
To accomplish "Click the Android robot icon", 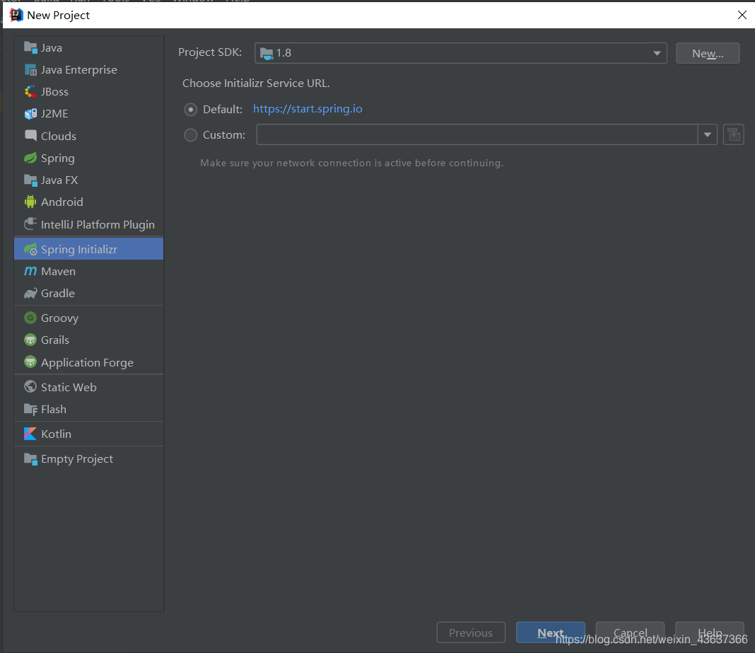I will coord(30,202).
